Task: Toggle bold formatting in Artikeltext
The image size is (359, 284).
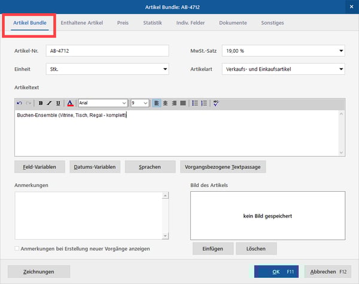Action: tap(41, 103)
